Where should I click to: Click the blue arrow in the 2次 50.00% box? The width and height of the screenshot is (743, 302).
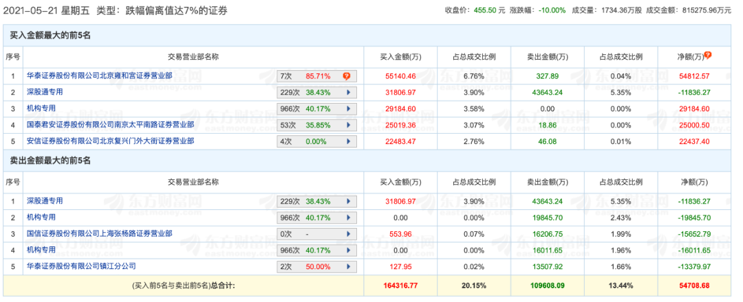pos(347,267)
